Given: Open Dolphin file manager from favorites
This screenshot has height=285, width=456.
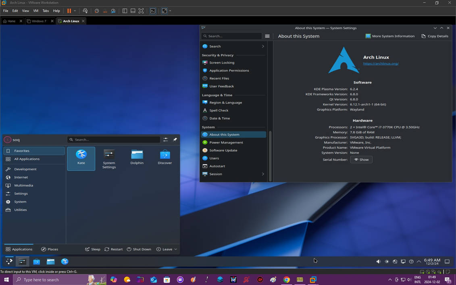Looking at the screenshot, I should (137, 158).
